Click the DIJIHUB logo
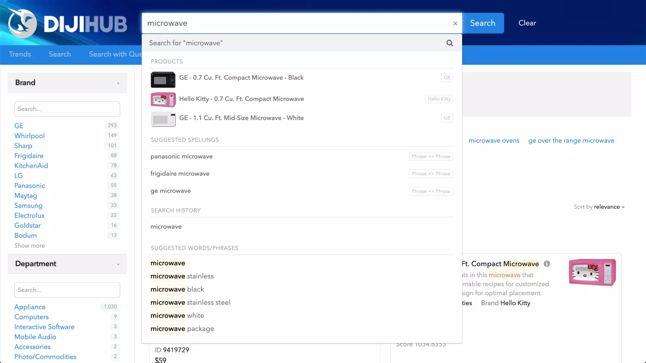Viewport: 646px width, 363px height. 68,23
